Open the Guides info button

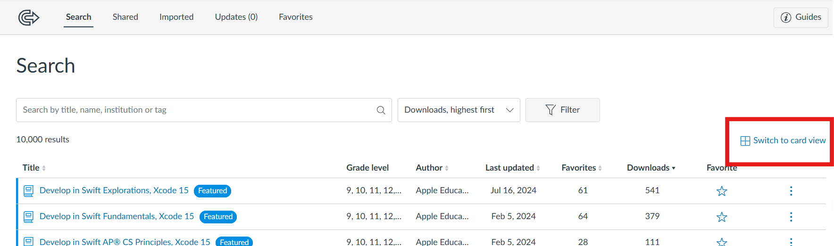click(801, 17)
